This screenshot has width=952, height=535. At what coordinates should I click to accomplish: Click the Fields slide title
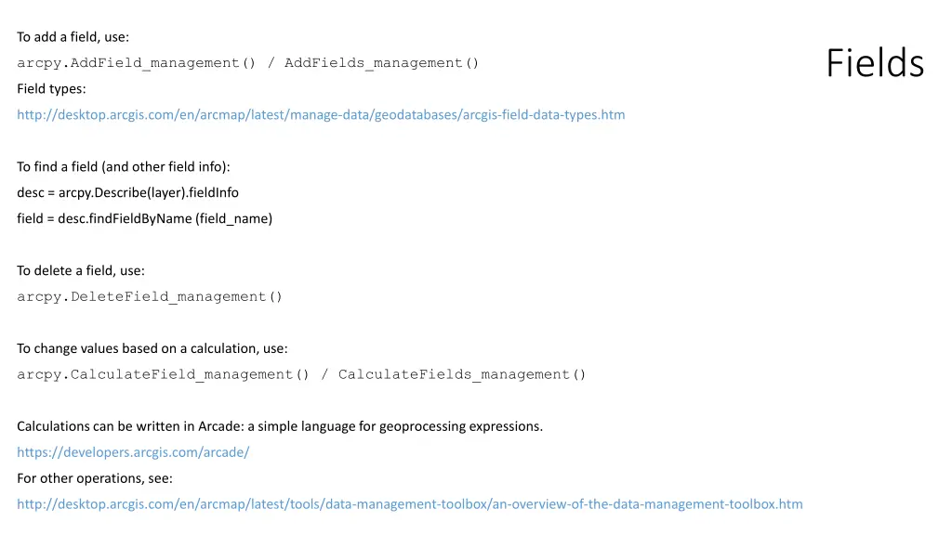(x=875, y=62)
